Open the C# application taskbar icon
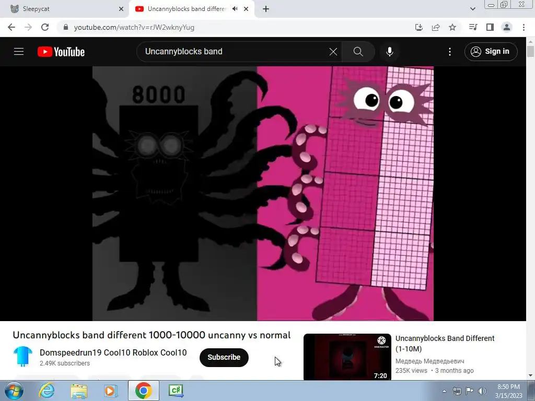Viewport: 535px width, 401px height. (x=176, y=391)
